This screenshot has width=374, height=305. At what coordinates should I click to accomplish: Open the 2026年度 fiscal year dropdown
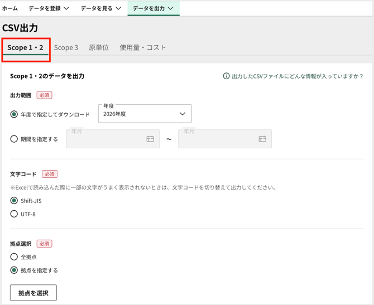coord(145,114)
